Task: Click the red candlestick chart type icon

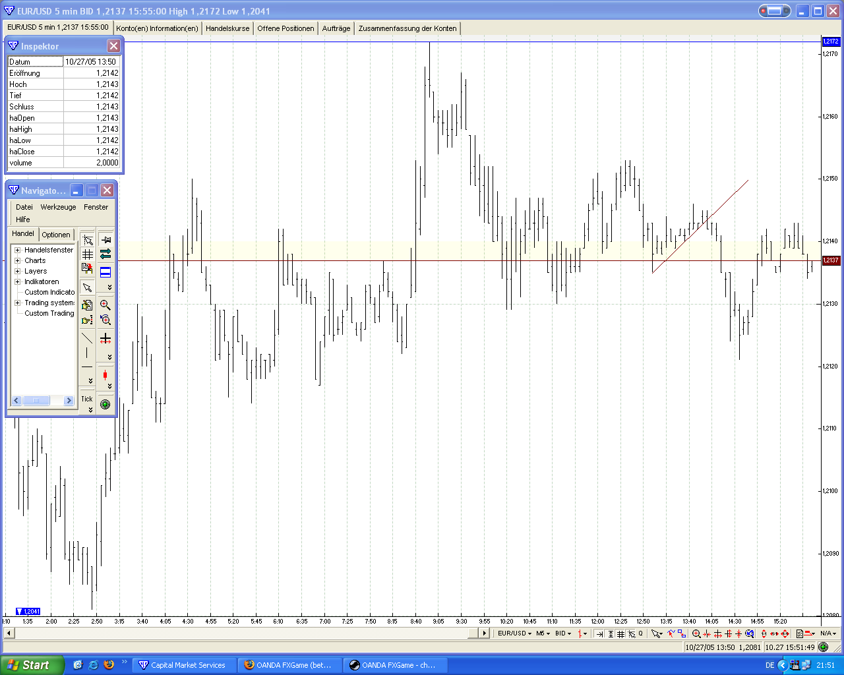Action: [x=105, y=375]
